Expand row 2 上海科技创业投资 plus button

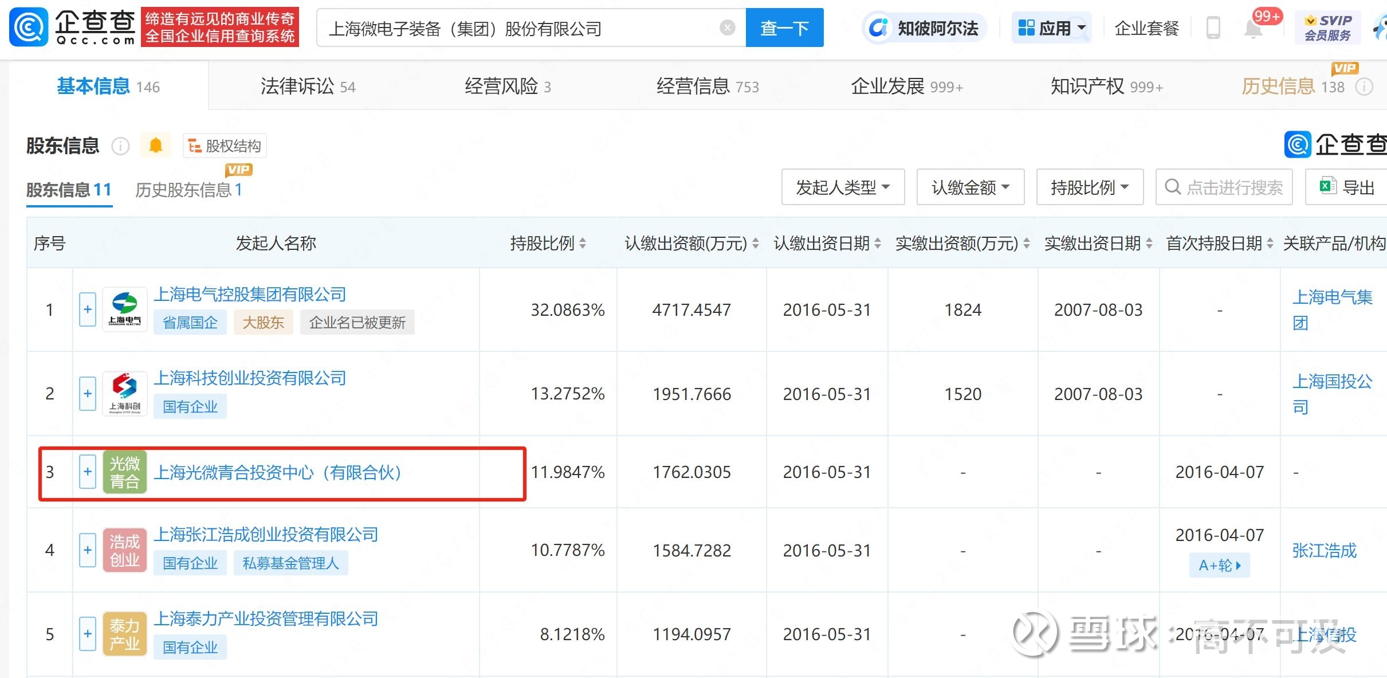[x=88, y=394]
